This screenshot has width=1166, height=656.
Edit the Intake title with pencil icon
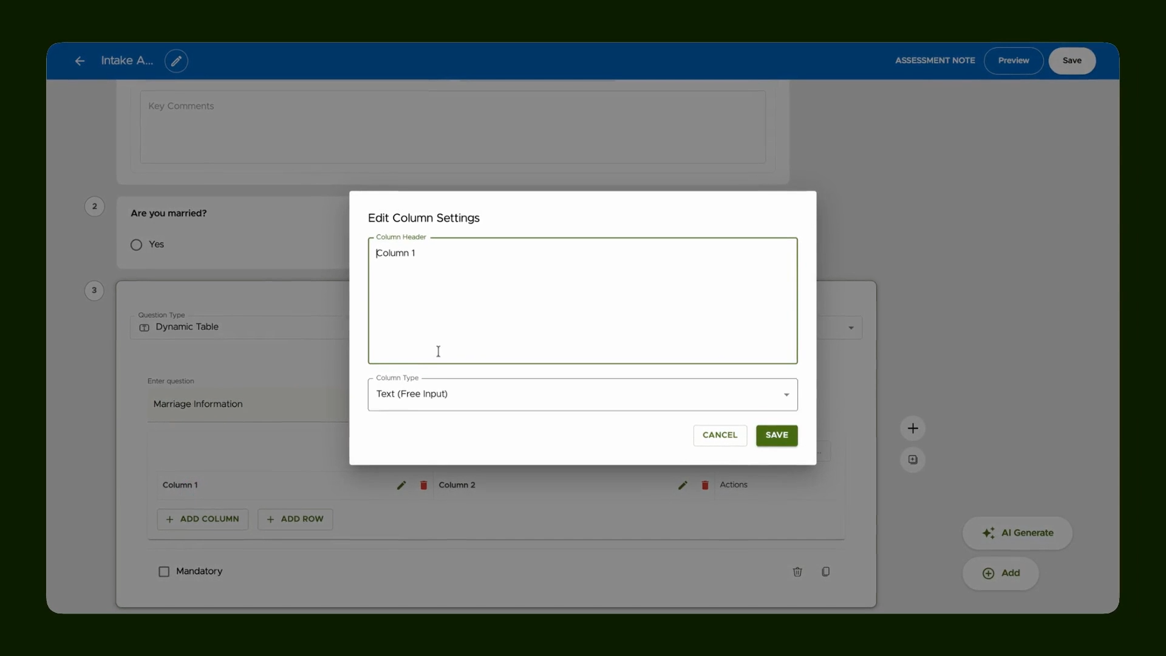coord(176,61)
